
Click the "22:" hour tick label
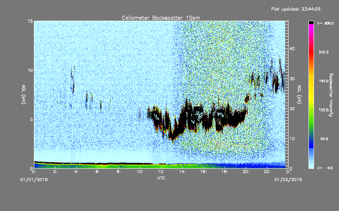pyautogui.click(x=267, y=172)
